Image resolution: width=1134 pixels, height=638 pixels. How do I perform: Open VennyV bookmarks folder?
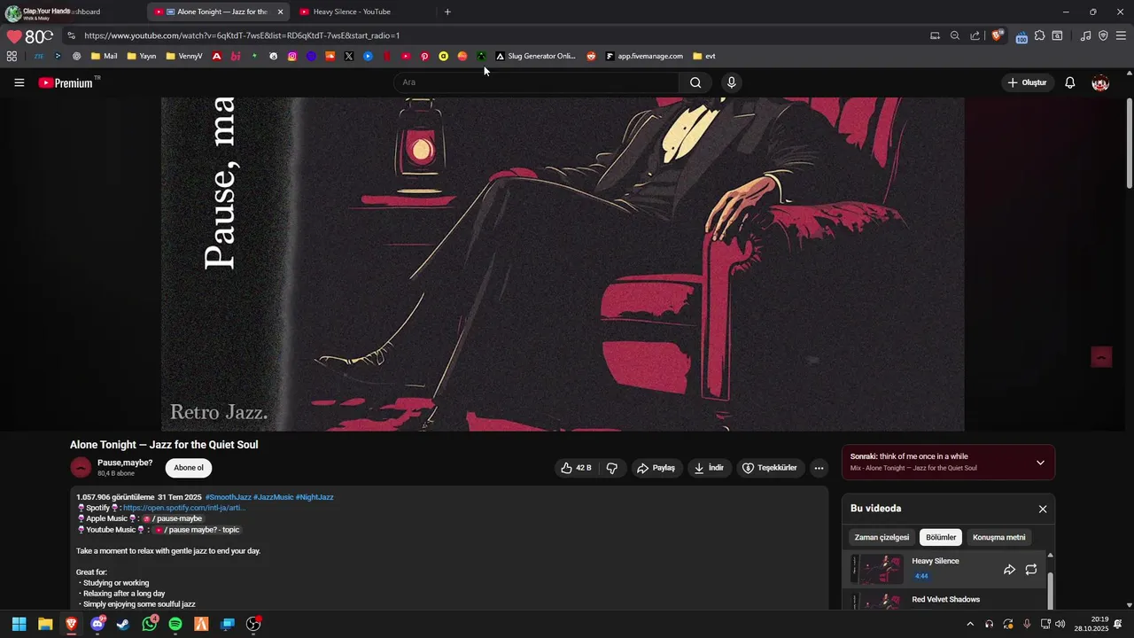point(184,56)
